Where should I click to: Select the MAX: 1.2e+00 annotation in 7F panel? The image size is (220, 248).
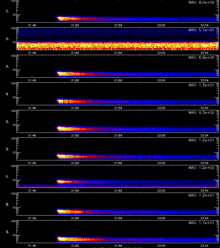coord(201,168)
